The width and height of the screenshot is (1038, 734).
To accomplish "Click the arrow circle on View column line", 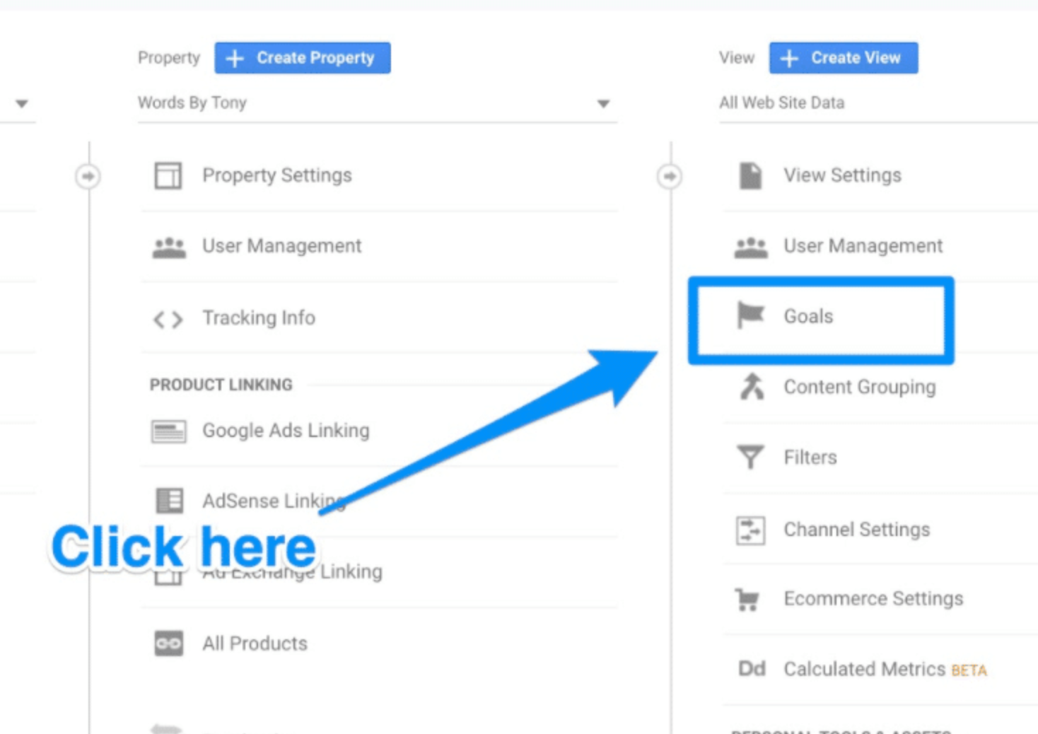I will pos(670,176).
